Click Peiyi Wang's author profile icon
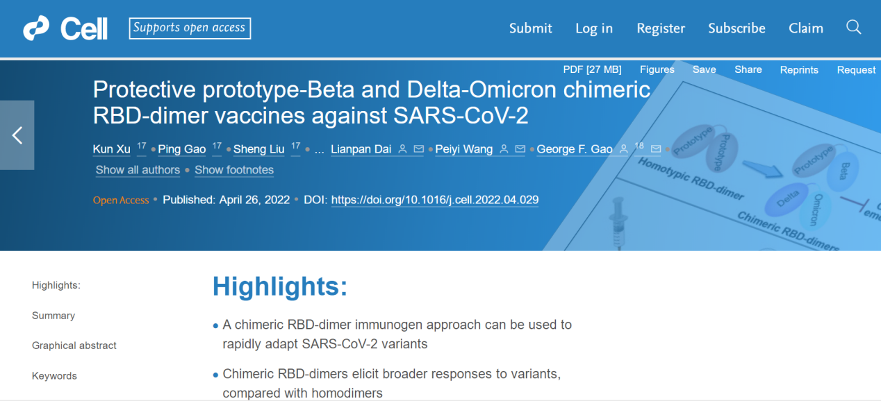Image resolution: width=881 pixels, height=401 pixels. pos(504,149)
